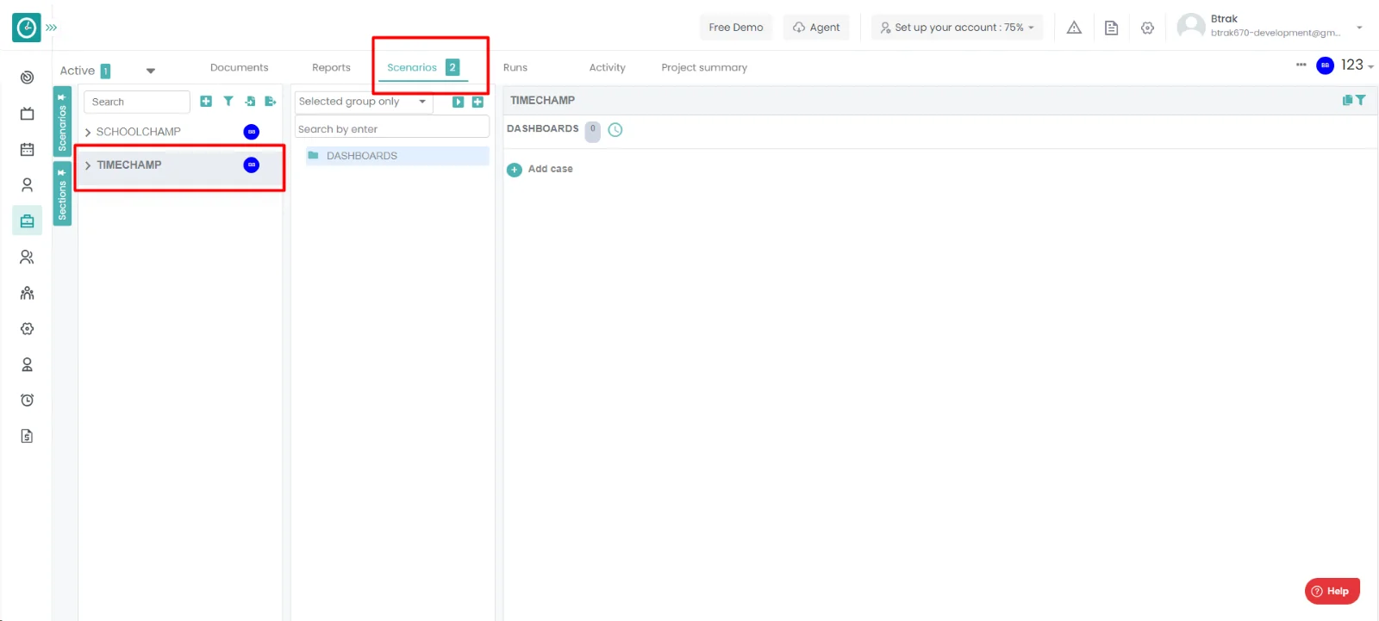Toggle the Scenarios pinned side panel
The height and width of the screenshot is (621, 1379).
(x=62, y=121)
